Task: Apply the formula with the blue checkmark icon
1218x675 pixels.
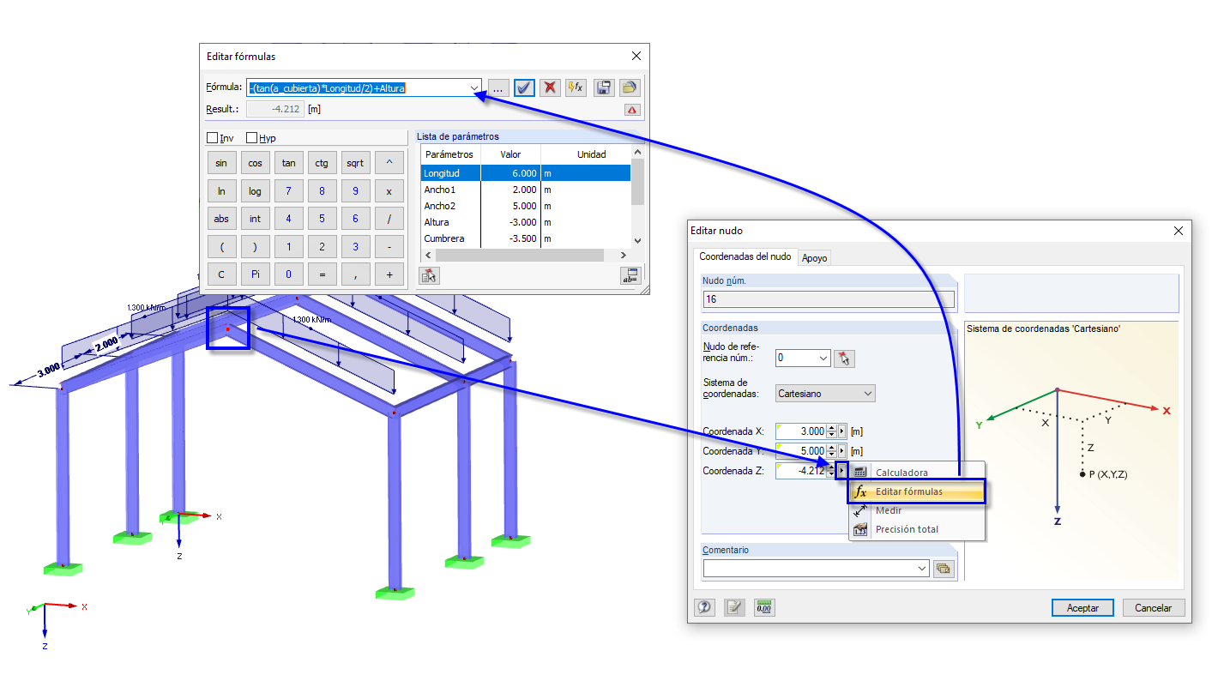Action: tap(524, 87)
